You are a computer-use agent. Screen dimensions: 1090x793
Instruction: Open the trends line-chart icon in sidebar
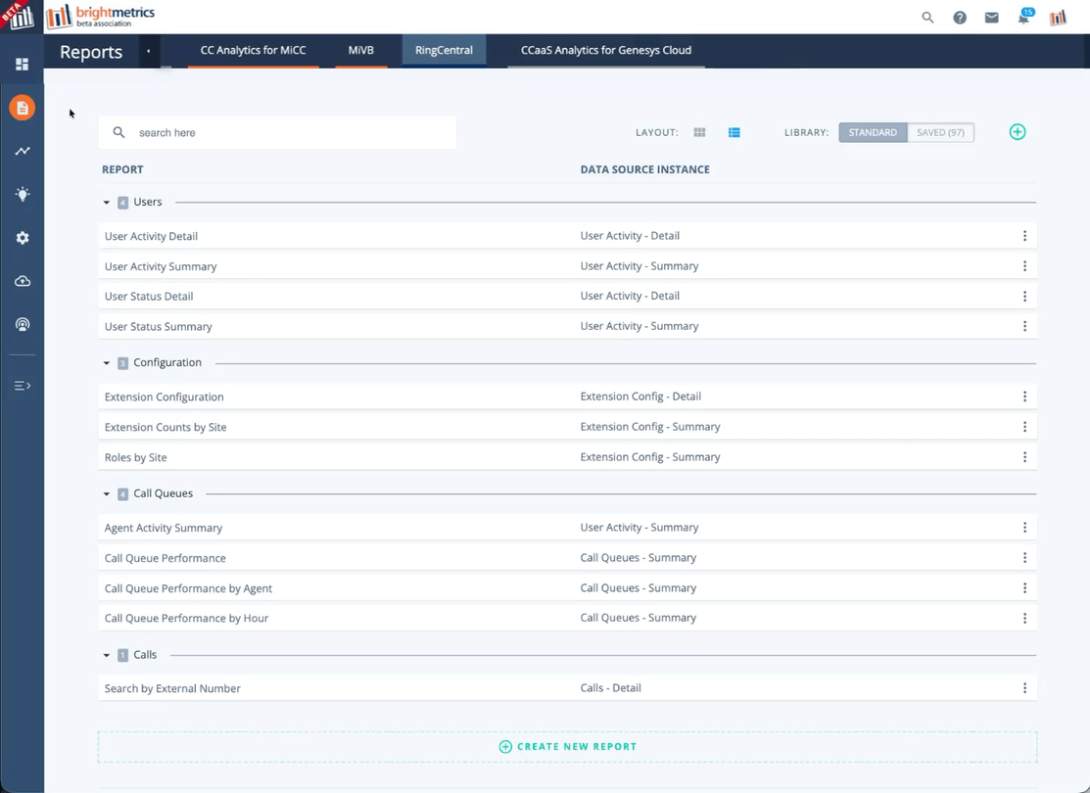coord(23,151)
